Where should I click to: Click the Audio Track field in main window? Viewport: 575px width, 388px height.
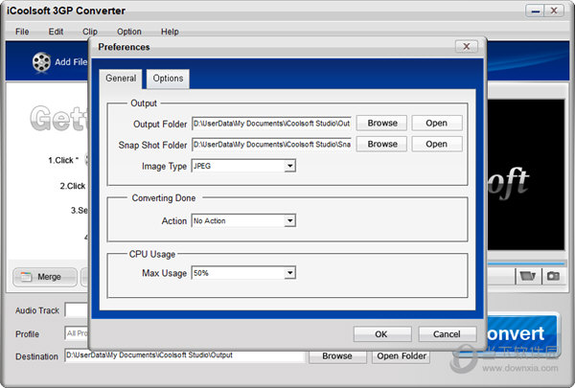tap(77, 309)
